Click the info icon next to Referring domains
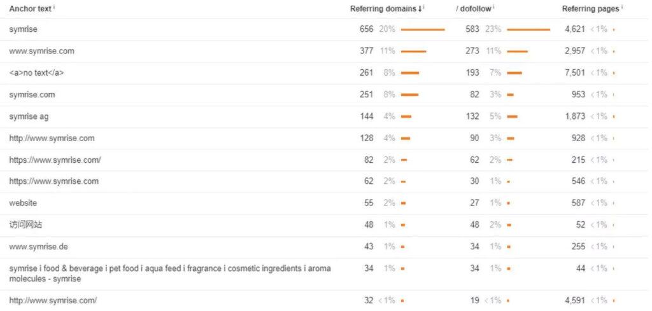This screenshot has height=311, width=652. pyautogui.click(x=424, y=7)
